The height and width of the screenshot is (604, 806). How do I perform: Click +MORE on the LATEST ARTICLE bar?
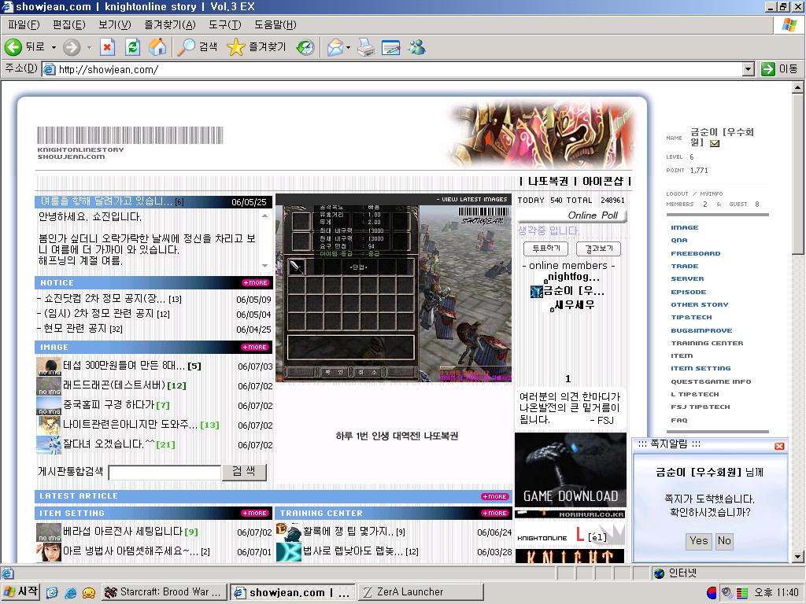tap(495, 496)
